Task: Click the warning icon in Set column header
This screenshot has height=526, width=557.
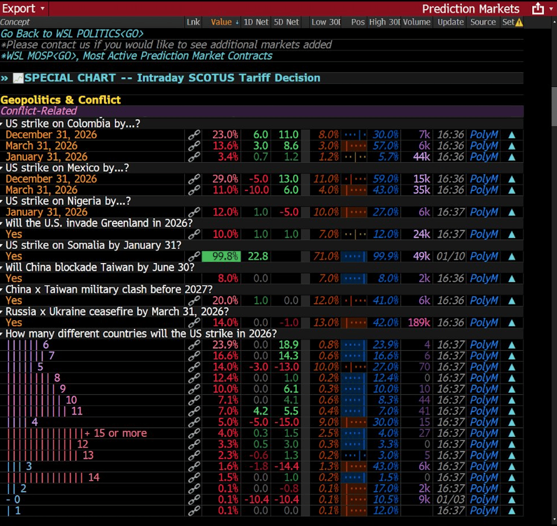Action: click(x=519, y=23)
